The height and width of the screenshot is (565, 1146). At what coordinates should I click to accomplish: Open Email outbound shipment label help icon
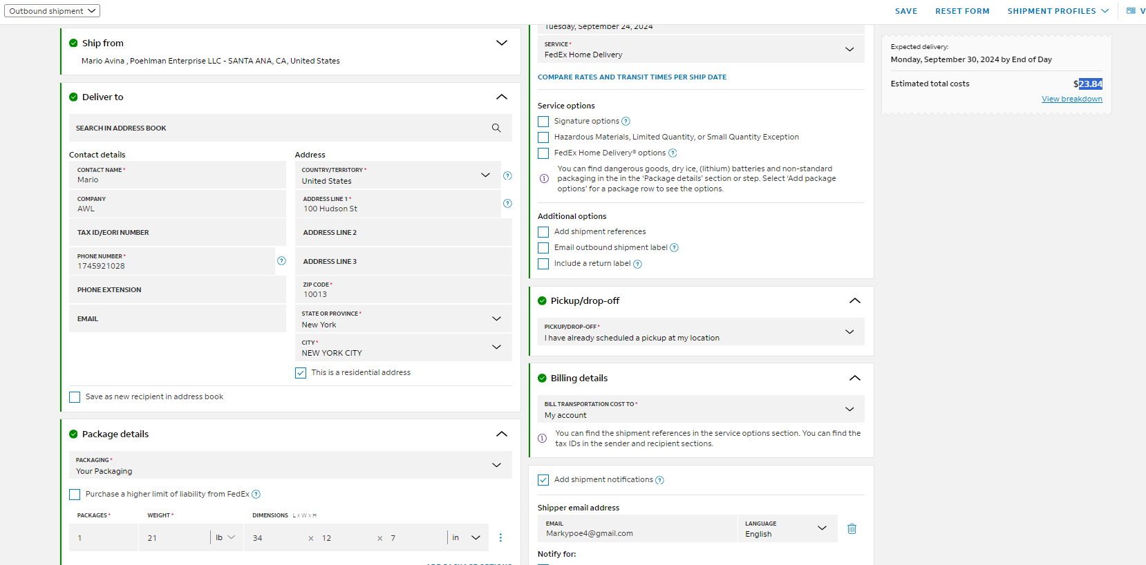674,248
